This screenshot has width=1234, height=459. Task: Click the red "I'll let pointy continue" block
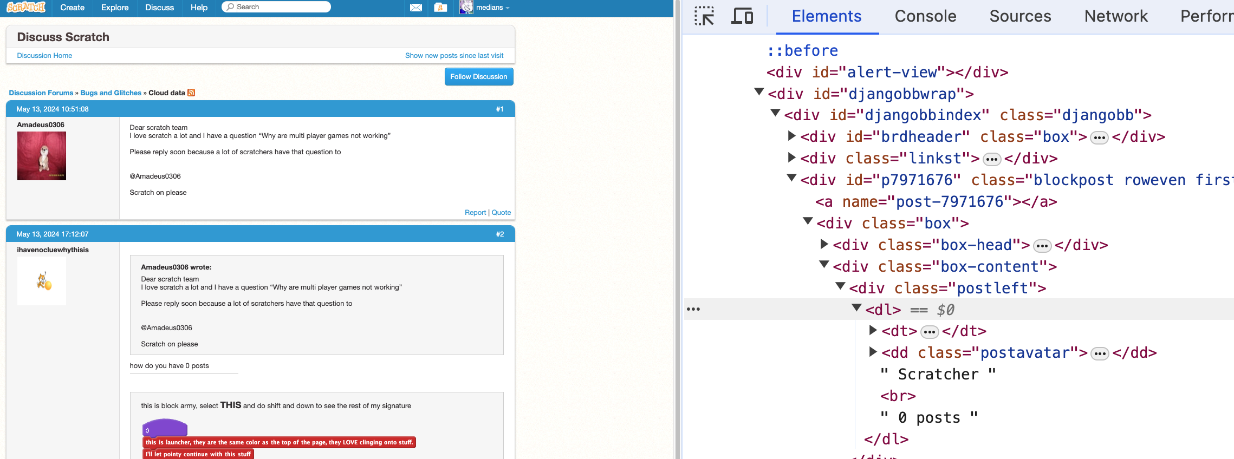(x=198, y=454)
